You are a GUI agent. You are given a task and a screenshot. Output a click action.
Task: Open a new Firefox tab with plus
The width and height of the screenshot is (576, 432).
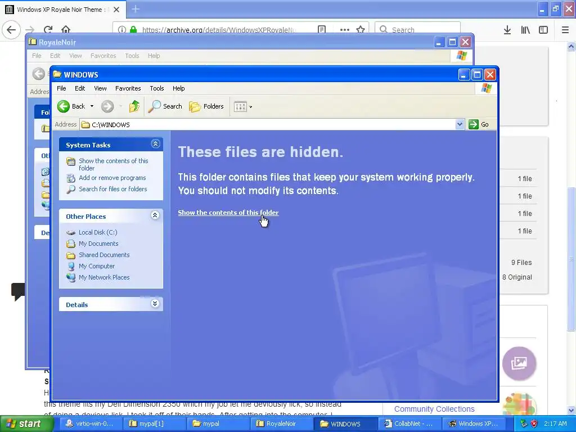pyautogui.click(x=135, y=9)
